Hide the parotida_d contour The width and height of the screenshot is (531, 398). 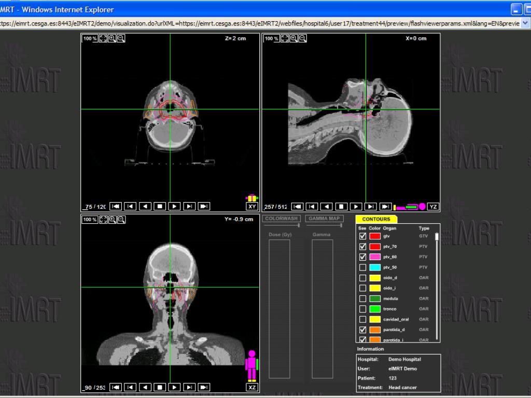(362, 330)
